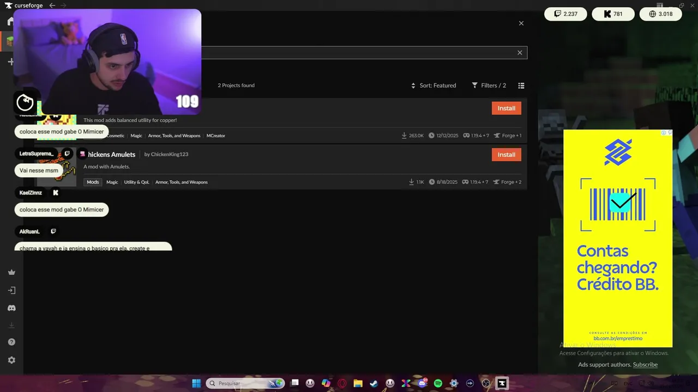Open the sidebar help question mark
The height and width of the screenshot is (392, 698).
pyautogui.click(x=11, y=342)
